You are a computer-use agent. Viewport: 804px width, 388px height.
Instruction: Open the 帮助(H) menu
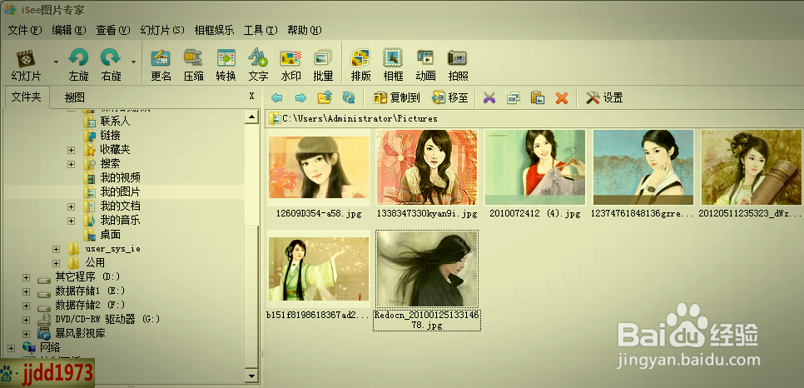click(305, 30)
